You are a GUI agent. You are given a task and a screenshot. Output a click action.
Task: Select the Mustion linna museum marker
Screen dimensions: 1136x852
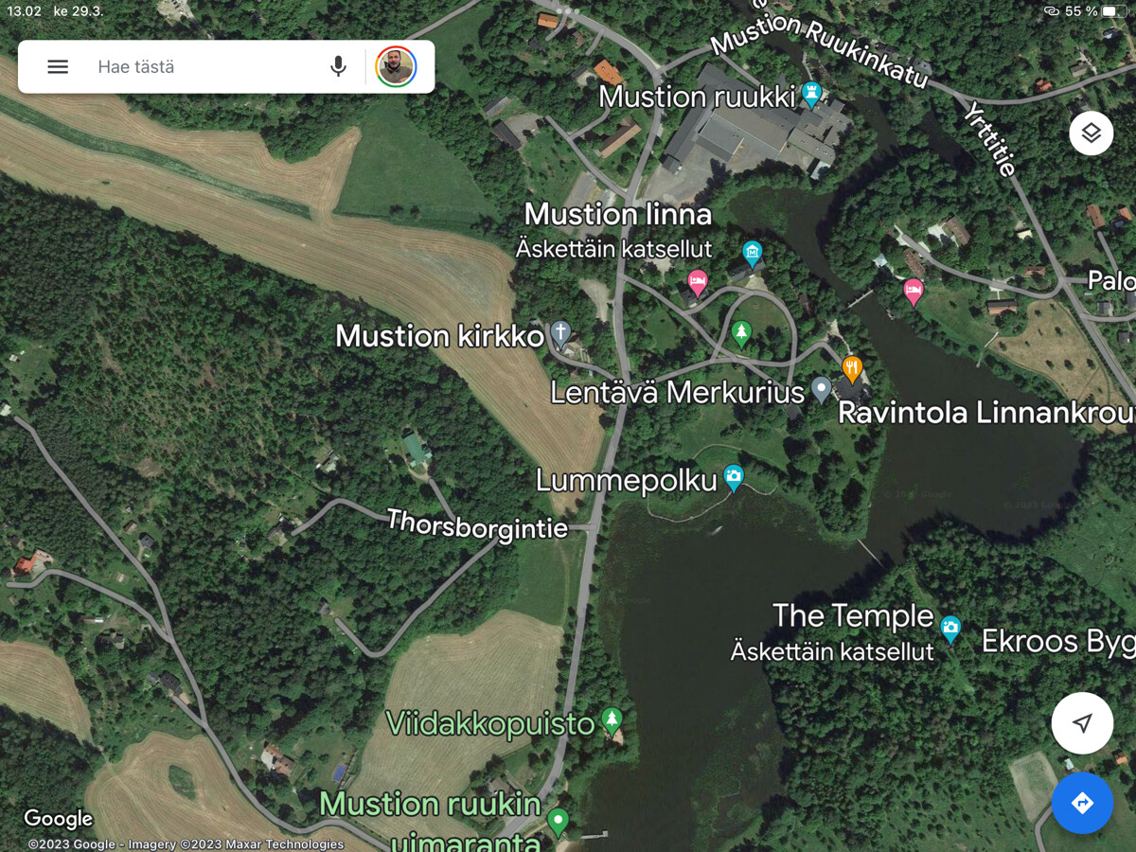753,253
